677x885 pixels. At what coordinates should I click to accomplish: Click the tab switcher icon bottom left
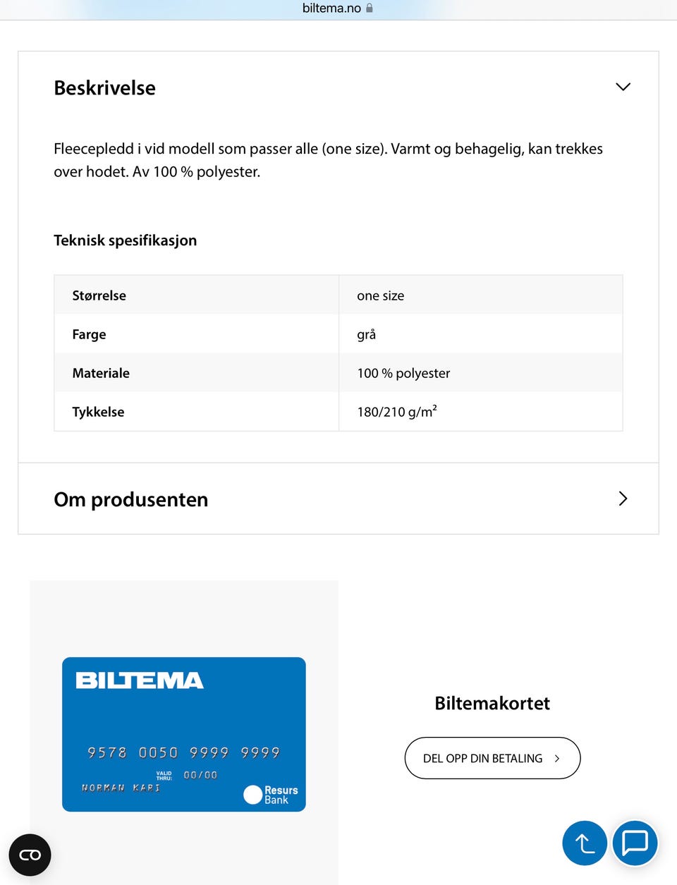(30, 855)
